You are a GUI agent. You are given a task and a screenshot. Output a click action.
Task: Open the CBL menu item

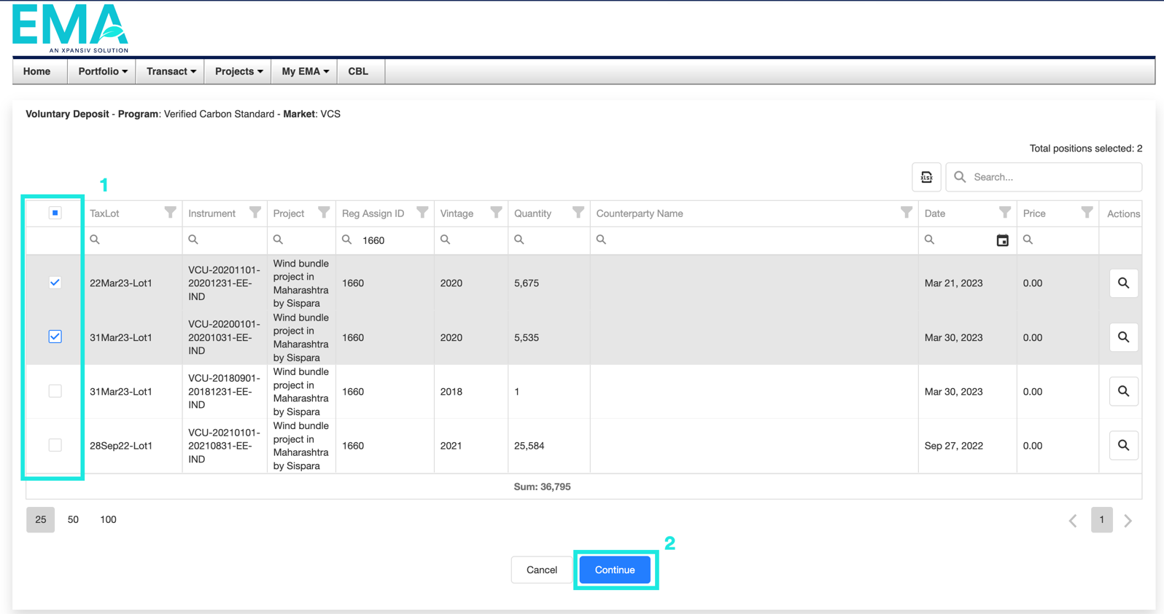click(x=358, y=71)
